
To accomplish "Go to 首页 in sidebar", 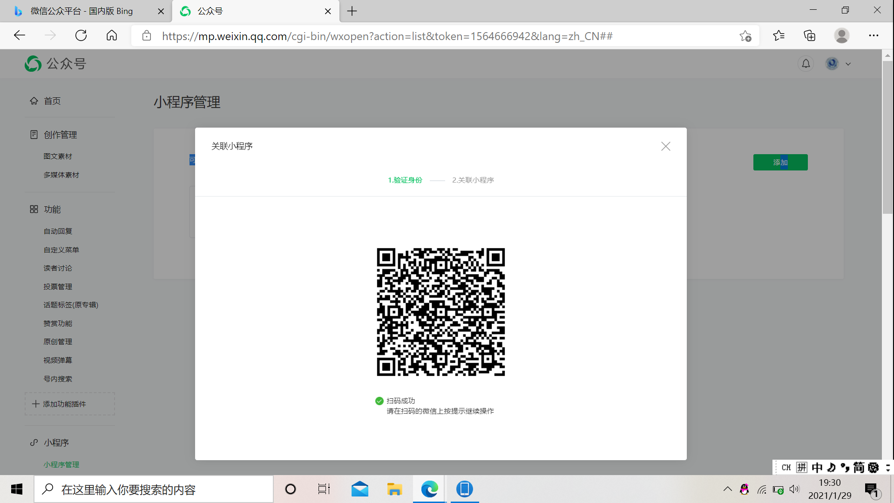I will (x=52, y=101).
